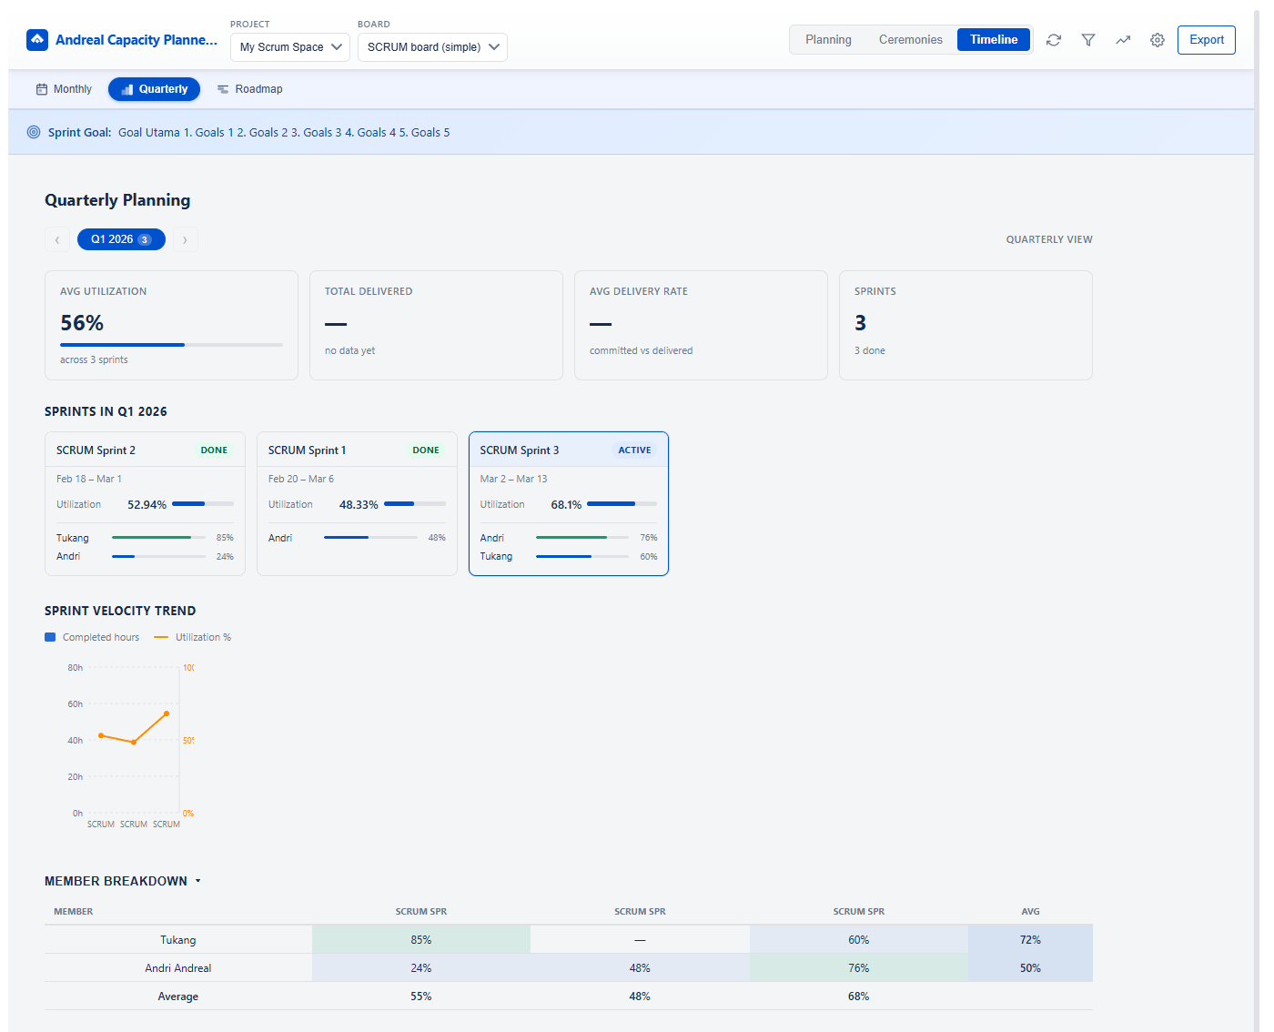
Task: Switch to the Planning tab
Action: [x=828, y=39]
